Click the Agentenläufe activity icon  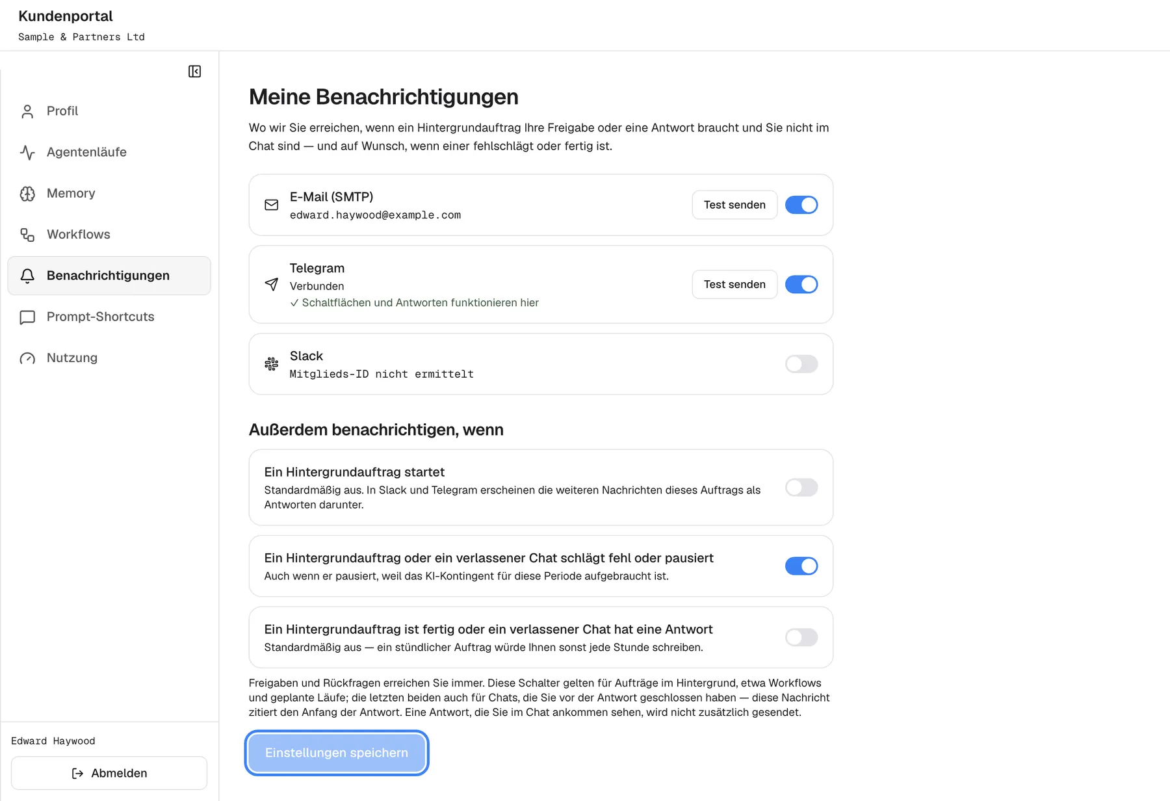tap(27, 152)
